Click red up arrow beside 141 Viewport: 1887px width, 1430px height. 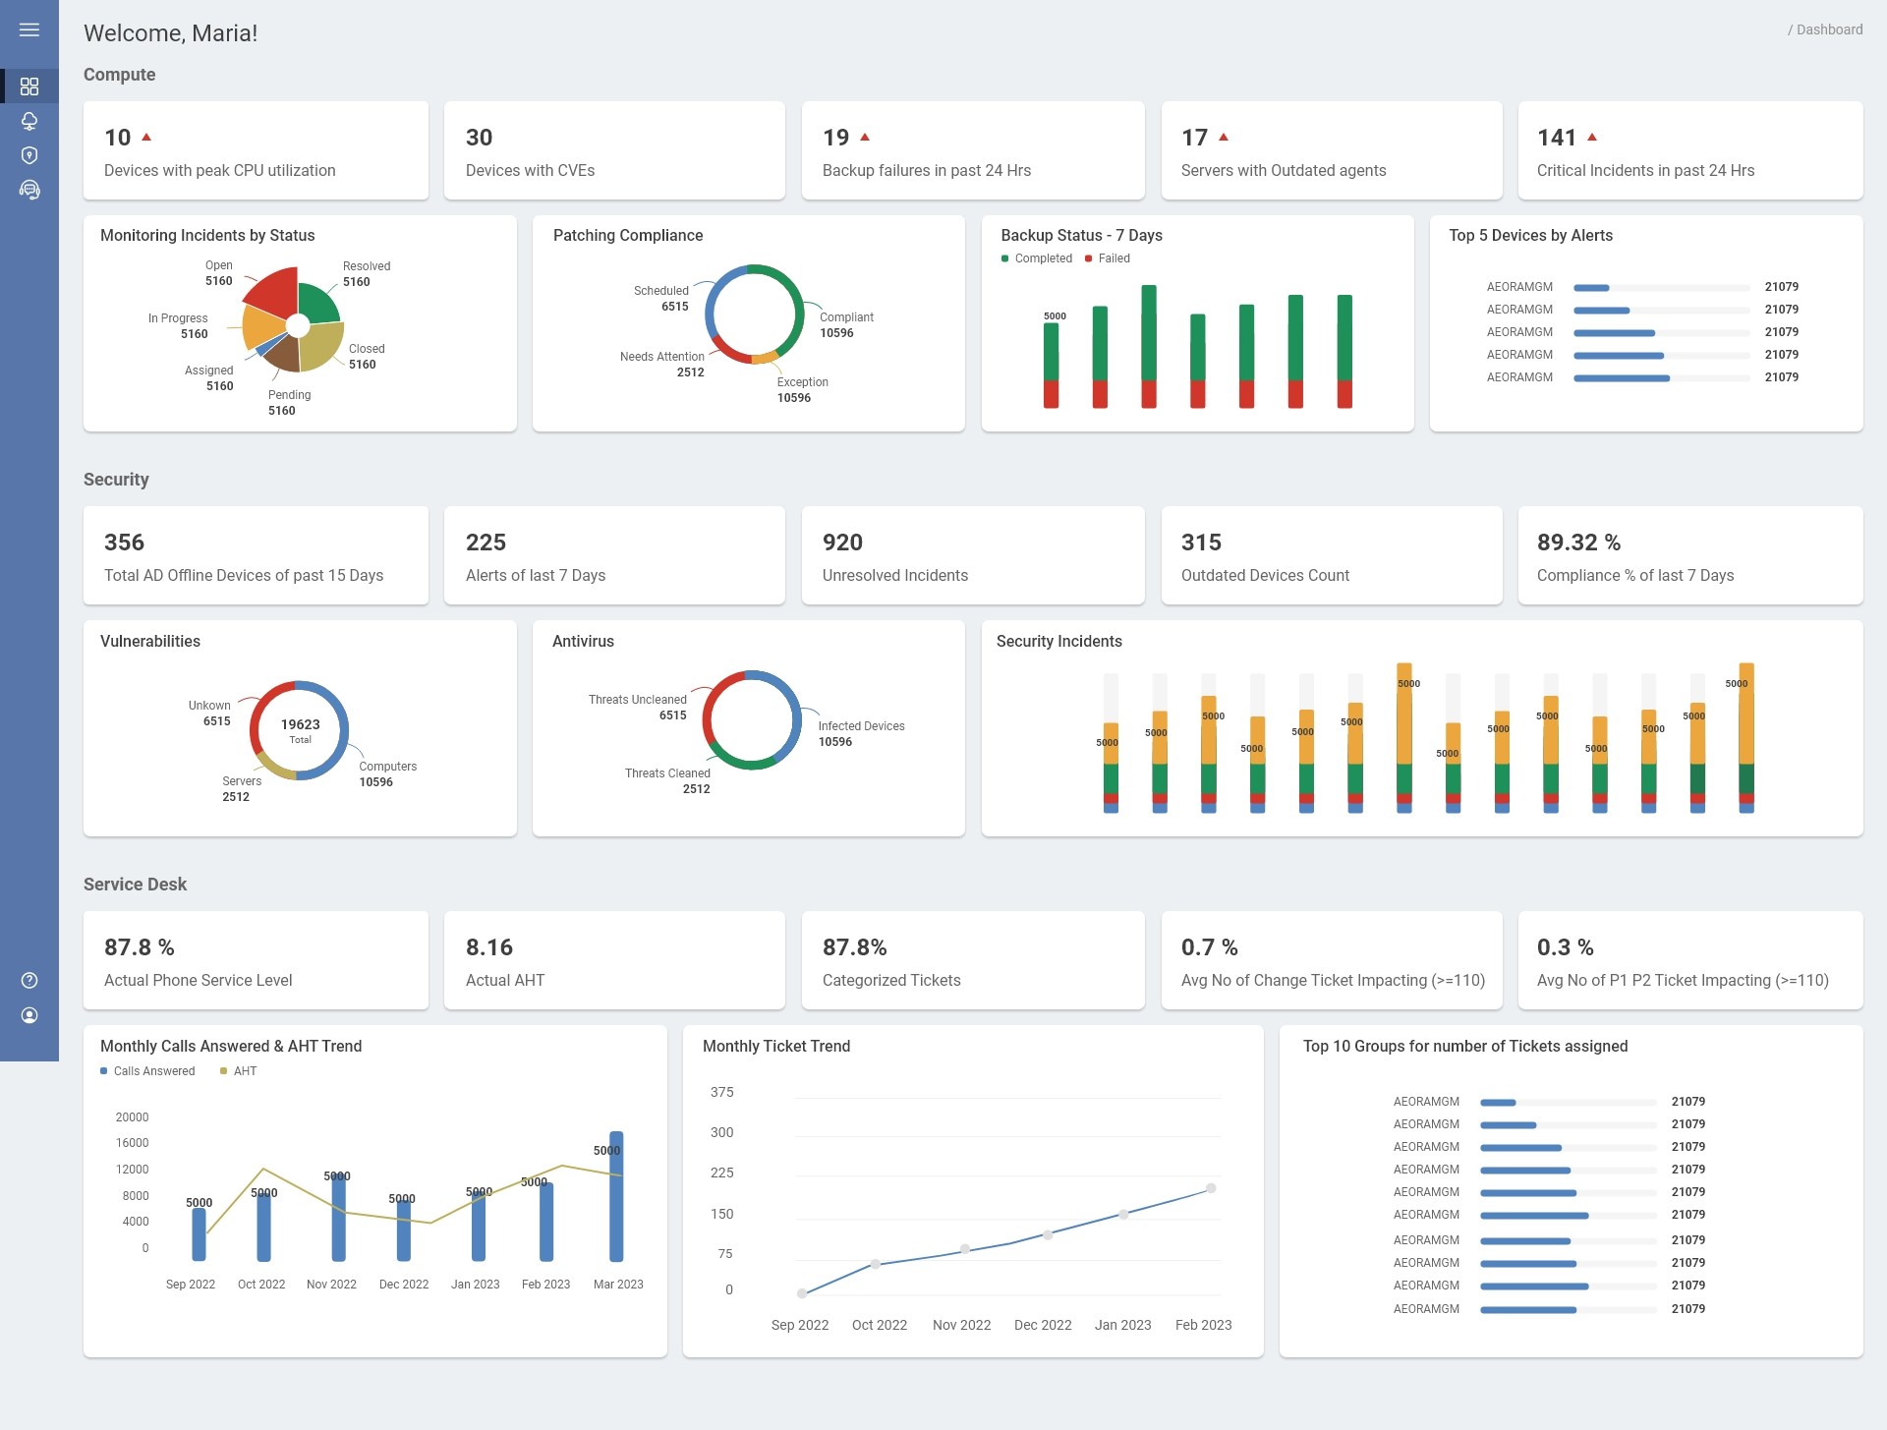pos(1592,138)
